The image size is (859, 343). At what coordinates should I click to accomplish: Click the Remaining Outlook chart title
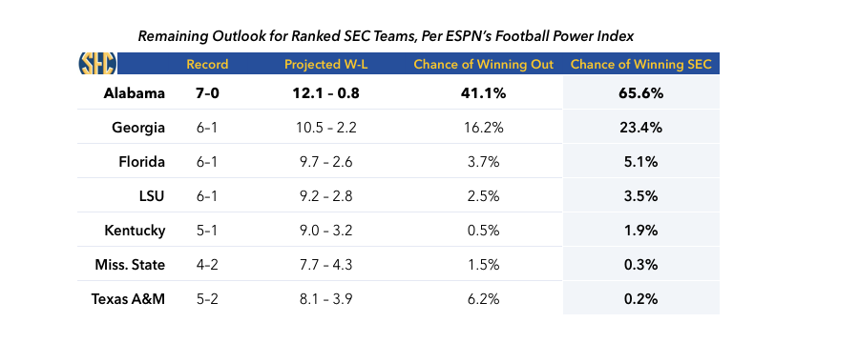(x=386, y=36)
